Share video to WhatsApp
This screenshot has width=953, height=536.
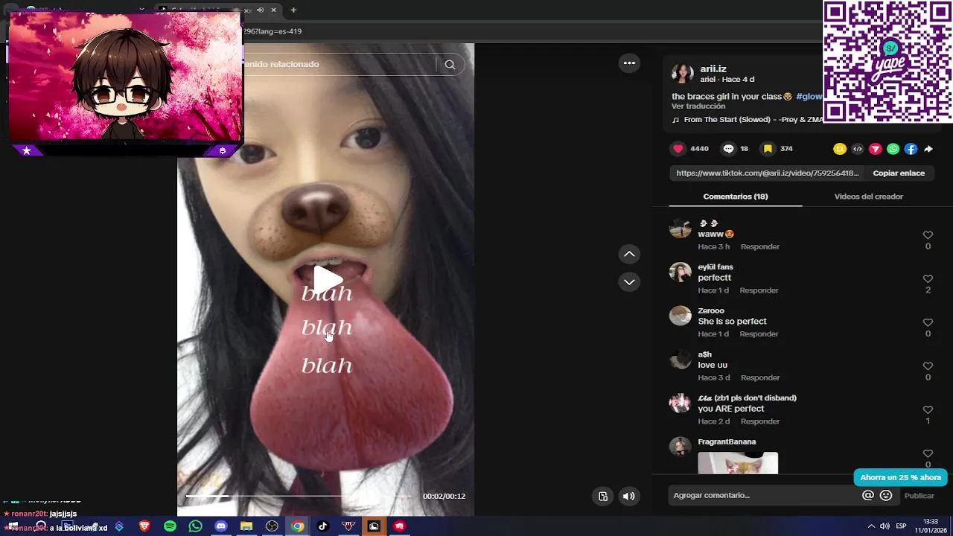893,149
